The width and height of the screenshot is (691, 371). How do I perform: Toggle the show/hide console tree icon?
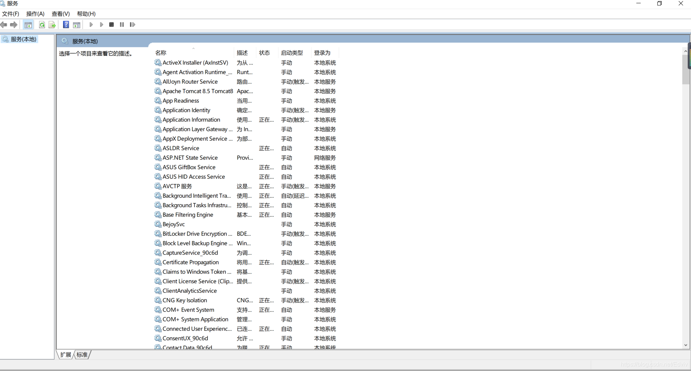pos(28,25)
